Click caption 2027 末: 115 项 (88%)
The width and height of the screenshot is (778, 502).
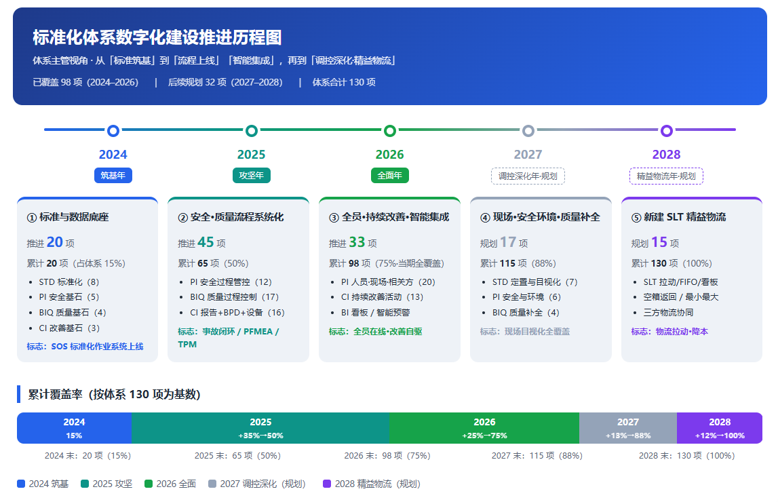(537, 455)
